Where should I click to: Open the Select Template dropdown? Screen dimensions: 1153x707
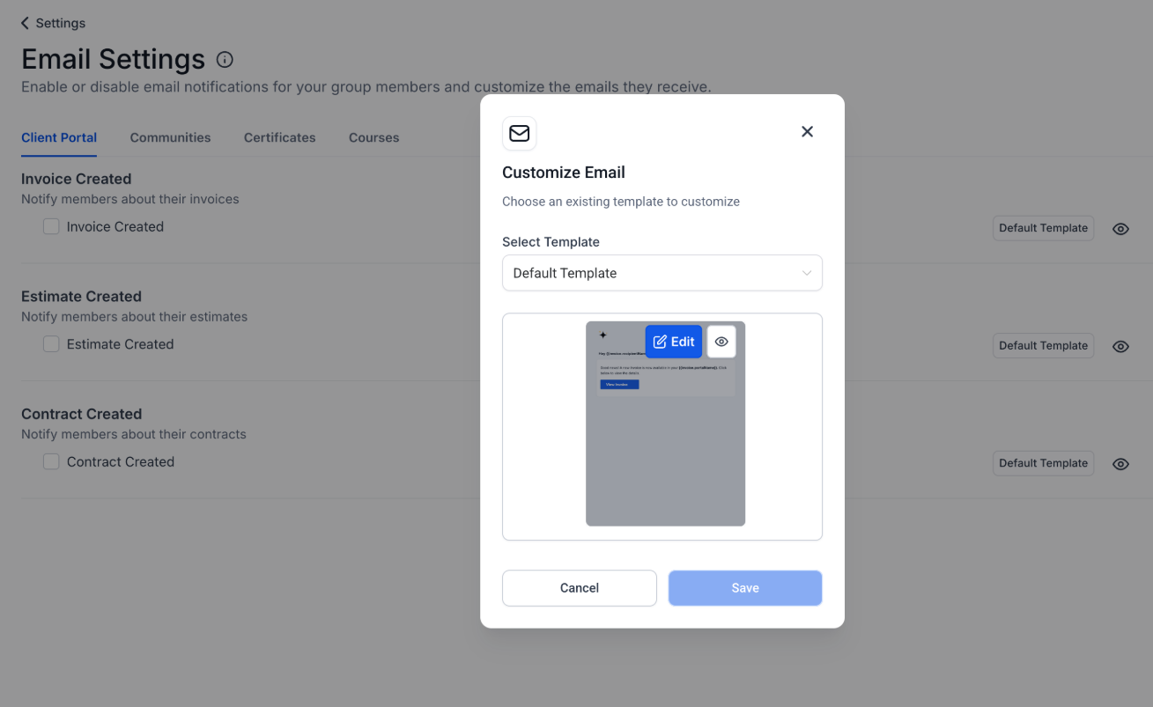click(x=661, y=273)
